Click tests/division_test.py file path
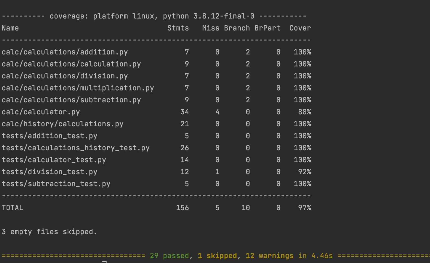The image size is (430, 263). tap(50, 172)
